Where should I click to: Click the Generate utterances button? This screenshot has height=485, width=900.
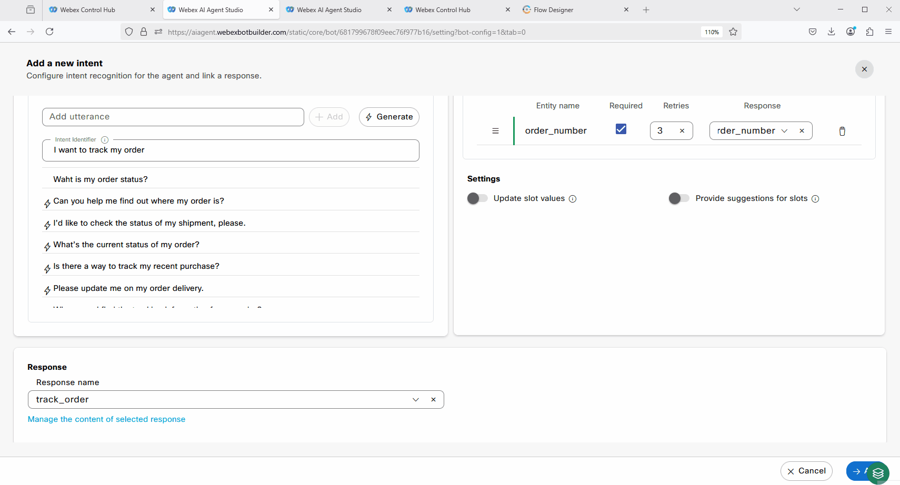pyautogui.click(x=389, y=117)
